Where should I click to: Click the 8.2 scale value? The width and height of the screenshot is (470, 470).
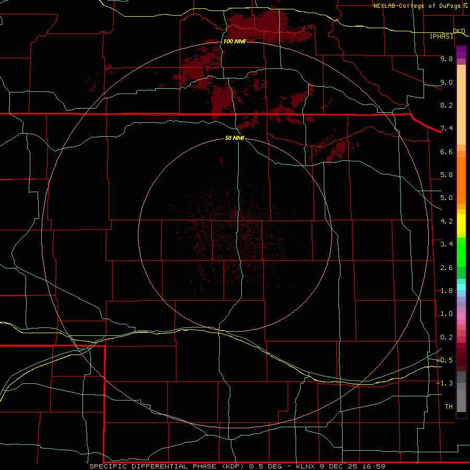pyautogui.click(x=446, y=105)
